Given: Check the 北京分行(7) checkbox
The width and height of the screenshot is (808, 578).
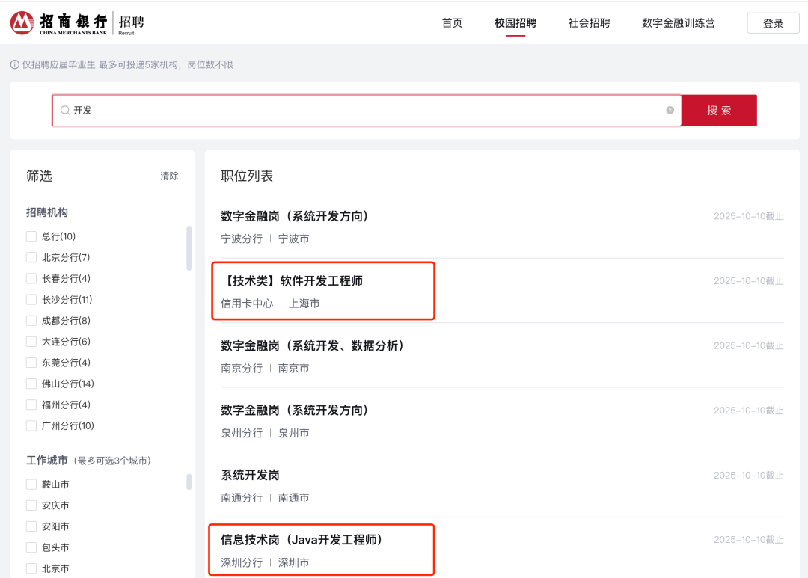Looking at the screenshot, I should pyautogui.click(x=31, y=257).
